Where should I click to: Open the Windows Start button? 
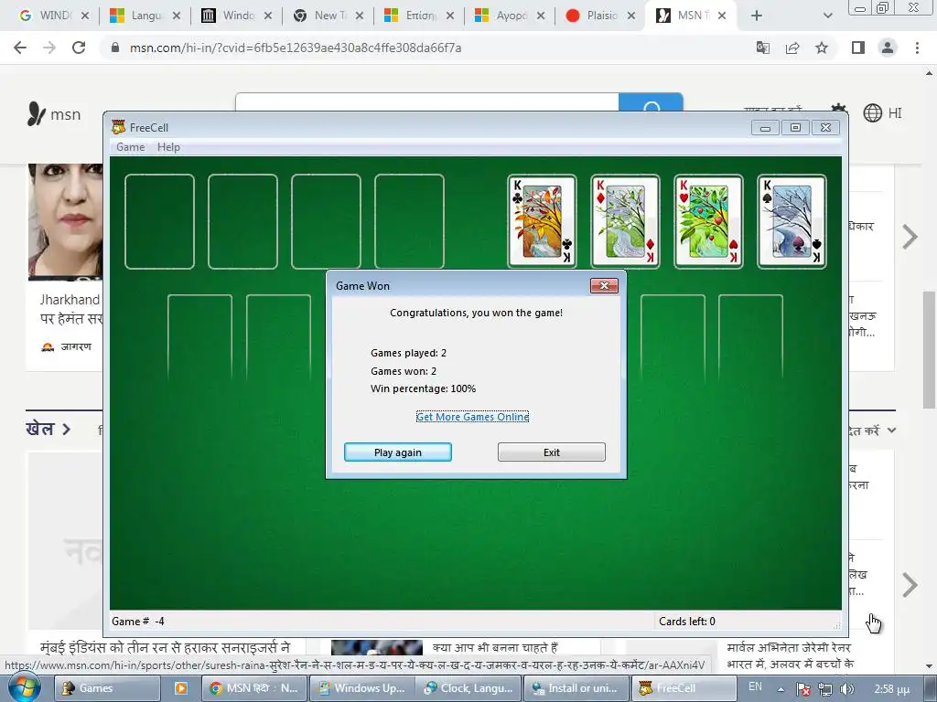23,687
